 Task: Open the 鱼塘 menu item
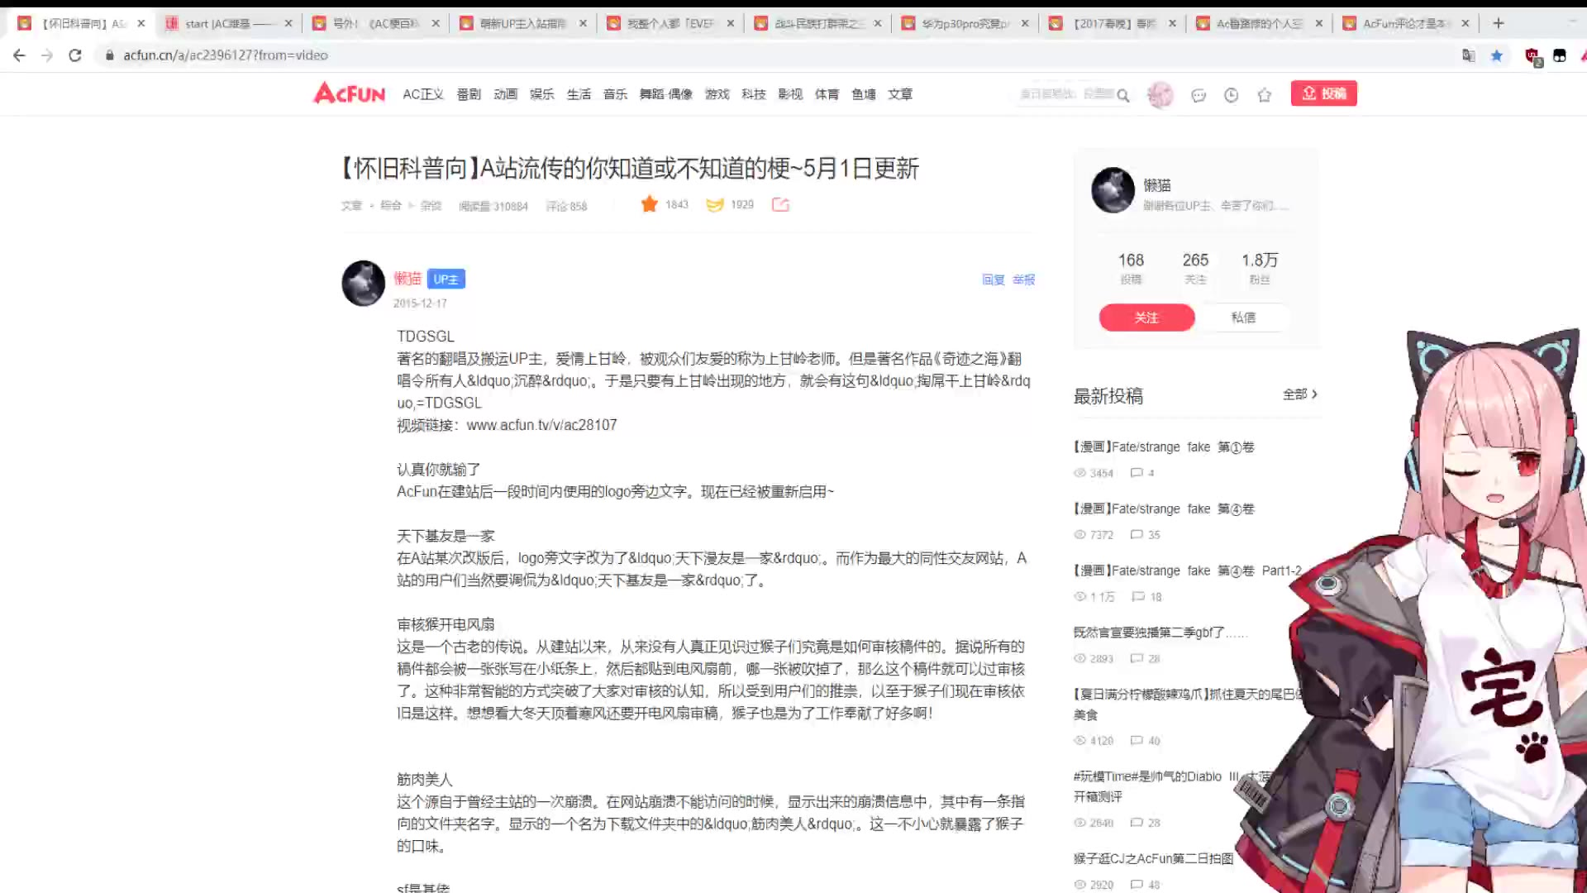pos(864,94)
